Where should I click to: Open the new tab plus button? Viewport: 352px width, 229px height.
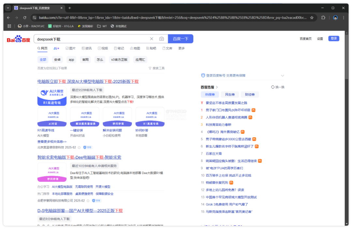[x=69, y=8]
